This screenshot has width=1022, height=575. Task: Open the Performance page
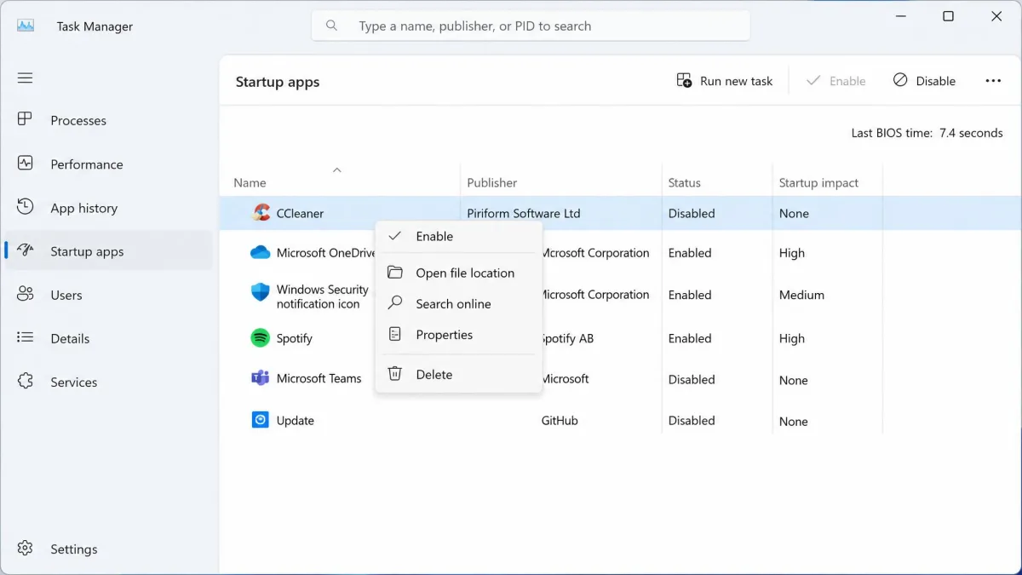tap(109, 164)
